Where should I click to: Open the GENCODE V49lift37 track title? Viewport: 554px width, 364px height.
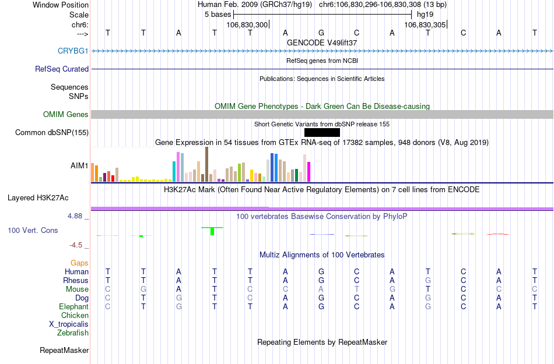322,43
